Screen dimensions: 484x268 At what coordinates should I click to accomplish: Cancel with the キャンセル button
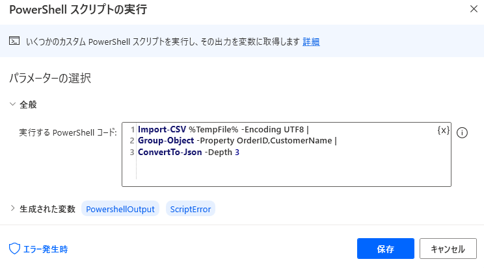[448, 249]
